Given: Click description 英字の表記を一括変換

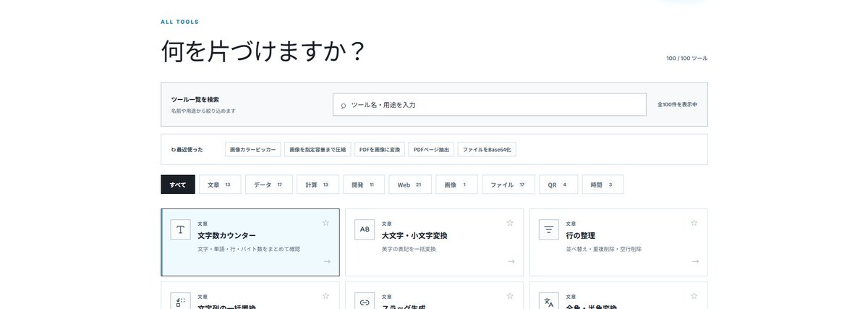Looking at the screenshot, I should (409, 249).
